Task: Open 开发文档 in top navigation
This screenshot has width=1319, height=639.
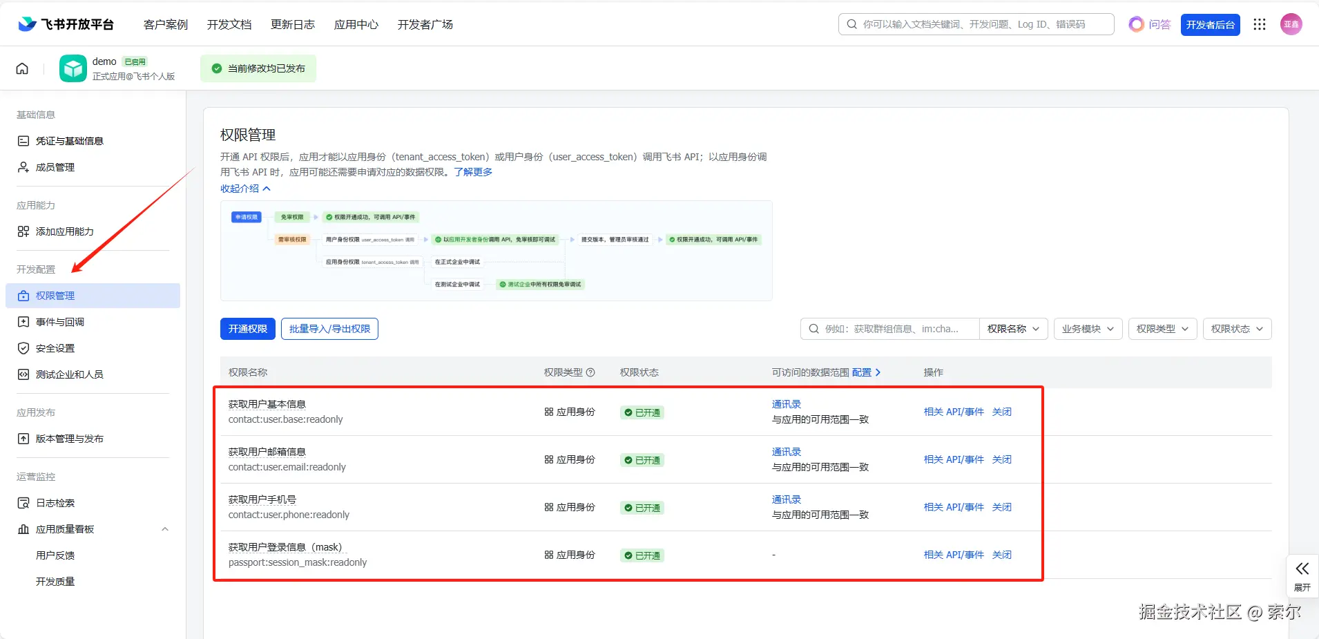Action: pyautogui.click(x=229, y=24)
